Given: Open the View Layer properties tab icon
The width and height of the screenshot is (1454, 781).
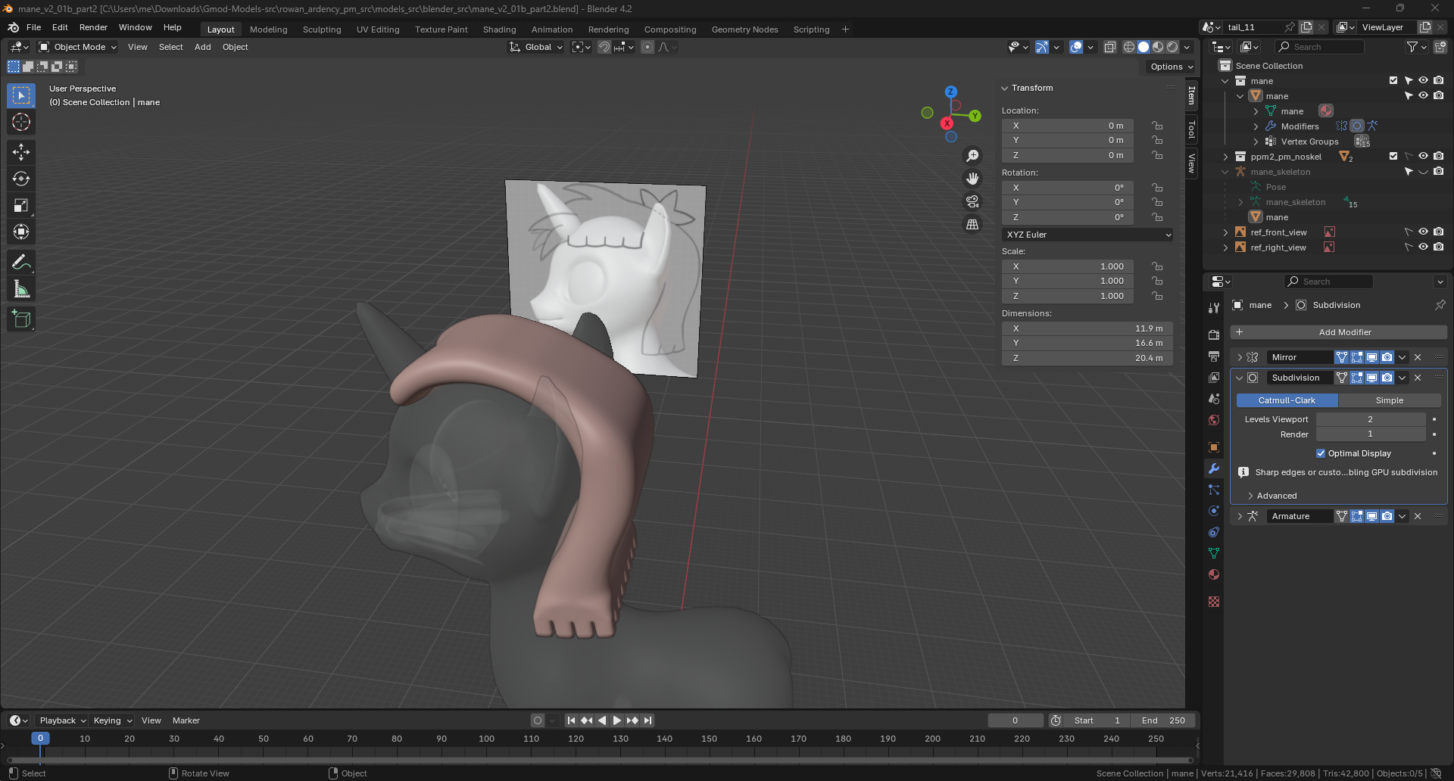Looking at the screenshot, I should tap(1214, 377).
